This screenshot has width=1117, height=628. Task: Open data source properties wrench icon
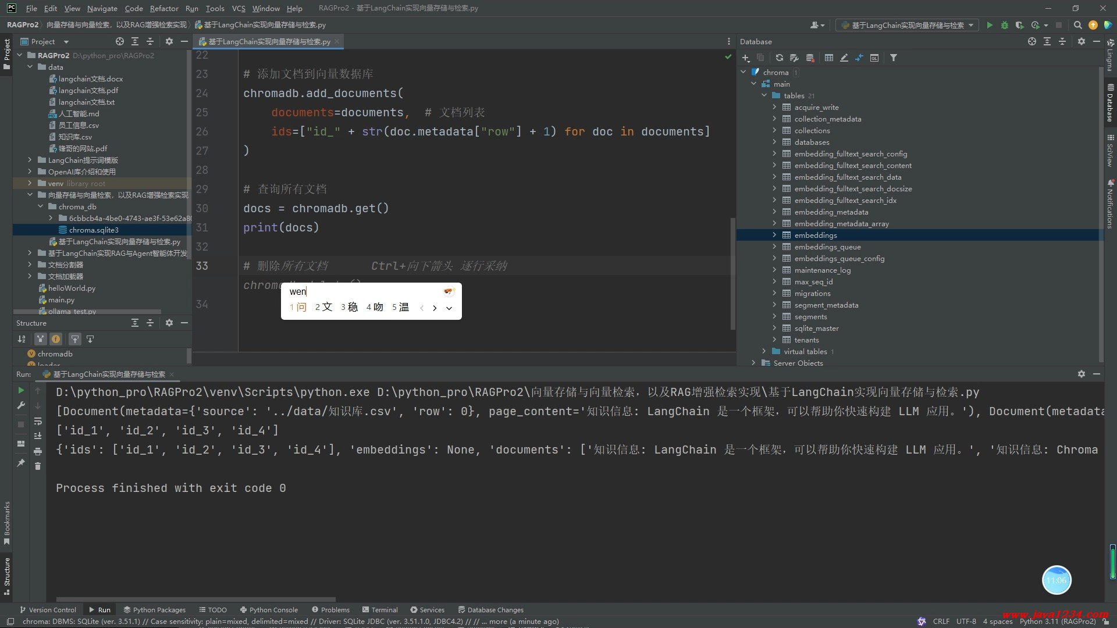(x=794, y=58)
